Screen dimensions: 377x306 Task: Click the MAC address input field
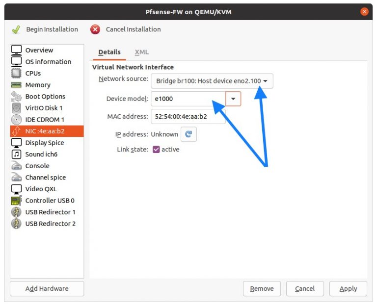[188, 117]
